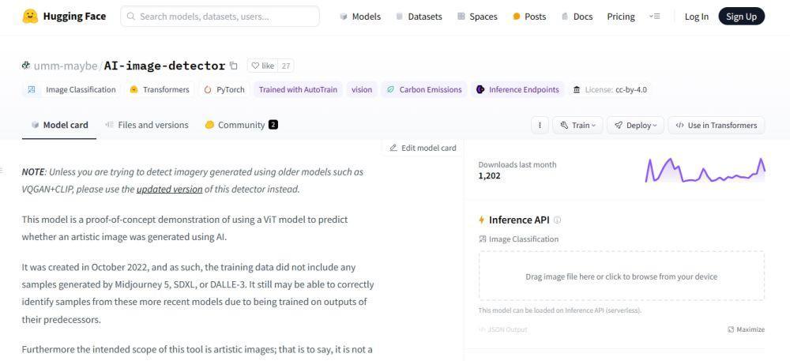790x361 pixels.
Task: Click the Use in Transformers button
Action: [716, 126]
